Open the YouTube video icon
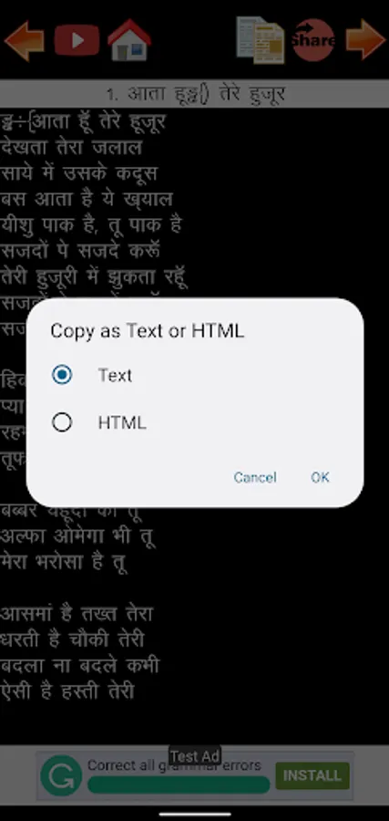The height and width of the screenshot is (821, 389). pos(77,40)
